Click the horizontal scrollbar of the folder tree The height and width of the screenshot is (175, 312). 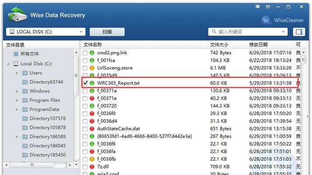pos(32,165)
